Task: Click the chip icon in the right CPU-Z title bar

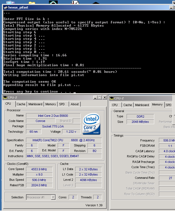Action: click(x=112, y=98)
